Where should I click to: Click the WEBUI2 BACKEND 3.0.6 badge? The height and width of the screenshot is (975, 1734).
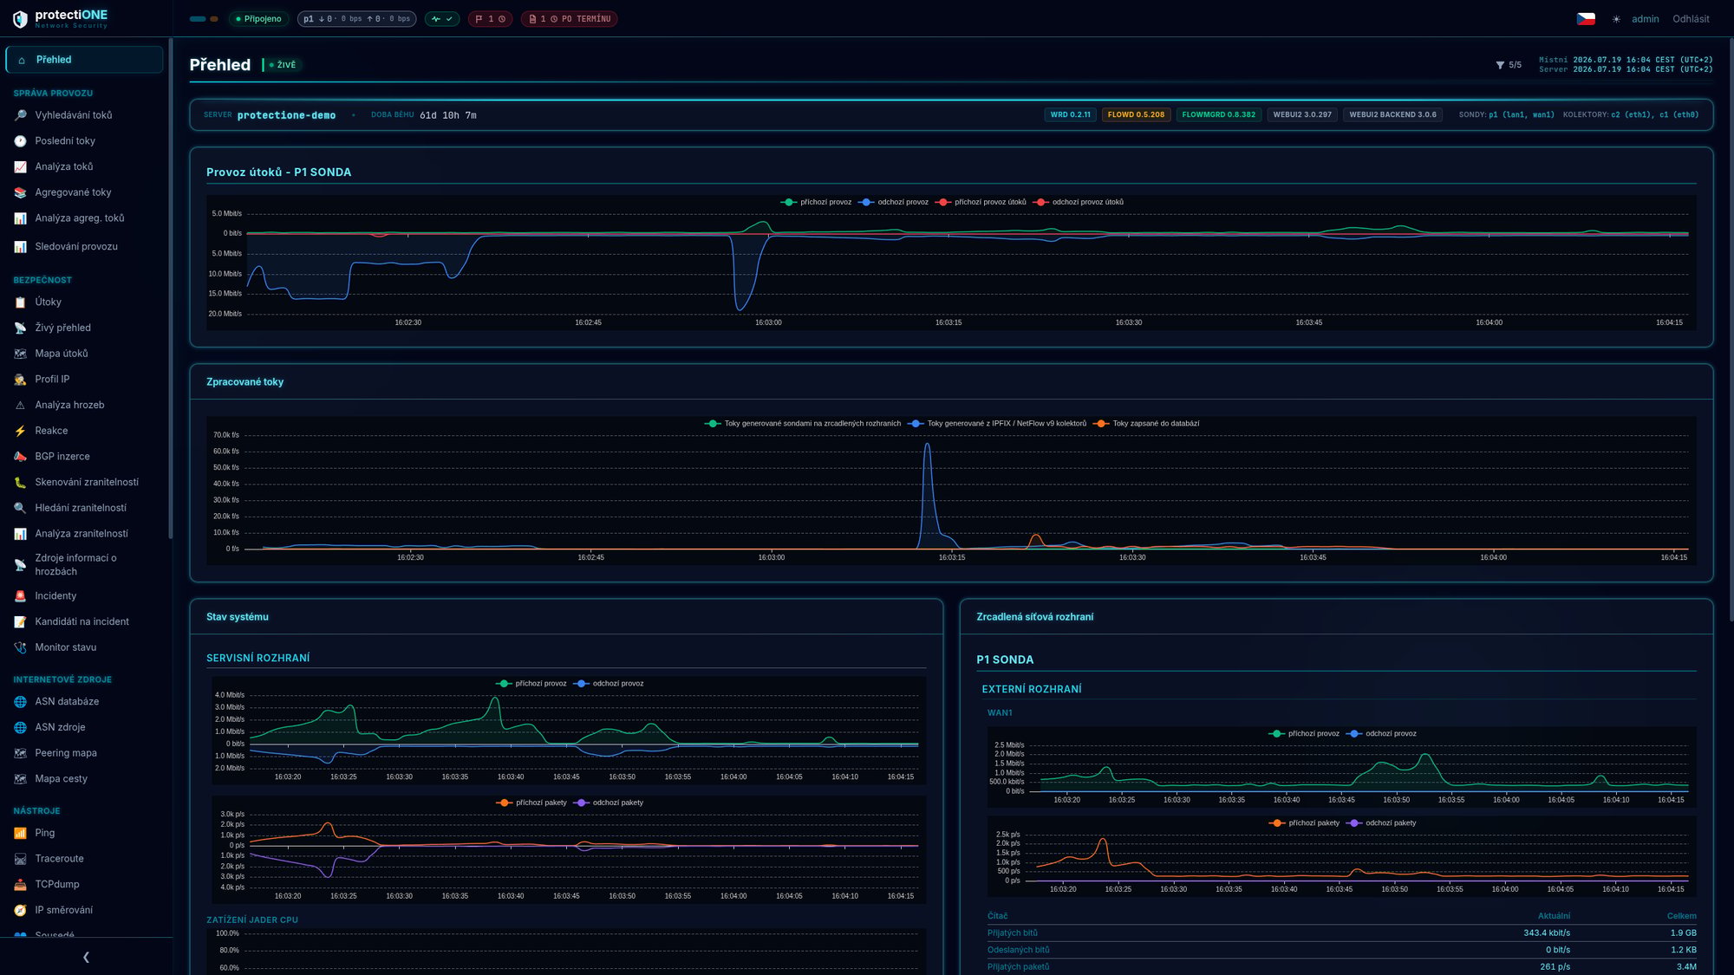(x=1392, y=114)
